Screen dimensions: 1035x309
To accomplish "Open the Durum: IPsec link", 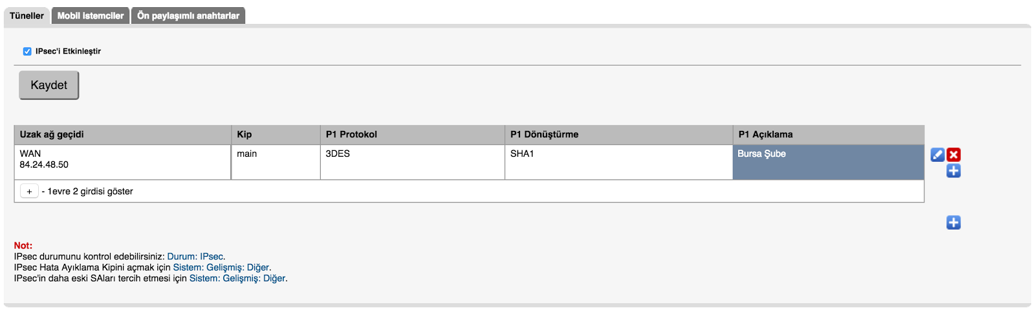I will 195,257.
